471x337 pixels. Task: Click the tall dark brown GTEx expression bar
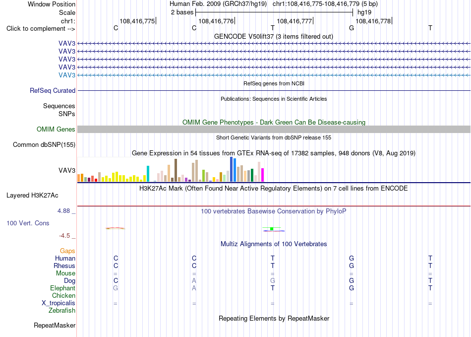176,170
